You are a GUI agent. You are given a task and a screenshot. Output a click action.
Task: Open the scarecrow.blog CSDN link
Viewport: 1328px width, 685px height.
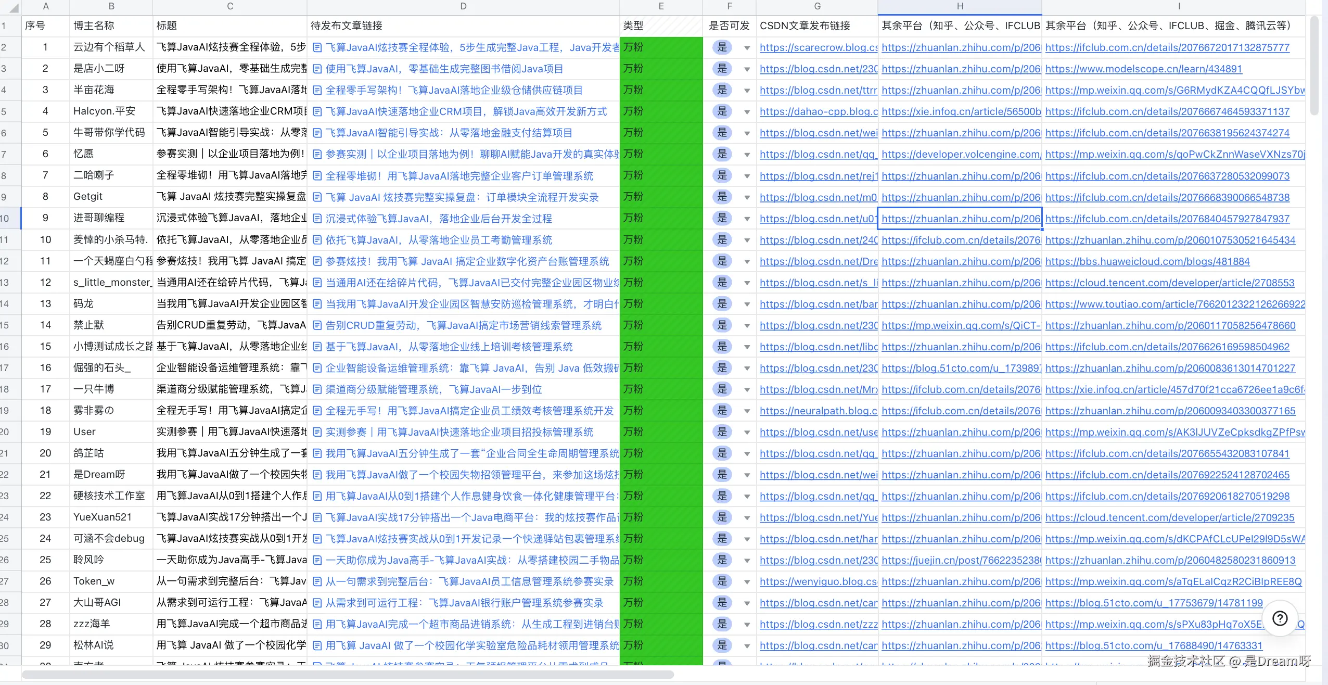(x=819, y=47)
